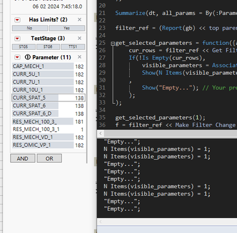Open the Parameter red triangle menu
The height and width of the screenshot is (233, 237).
click(x=17, y=58)
